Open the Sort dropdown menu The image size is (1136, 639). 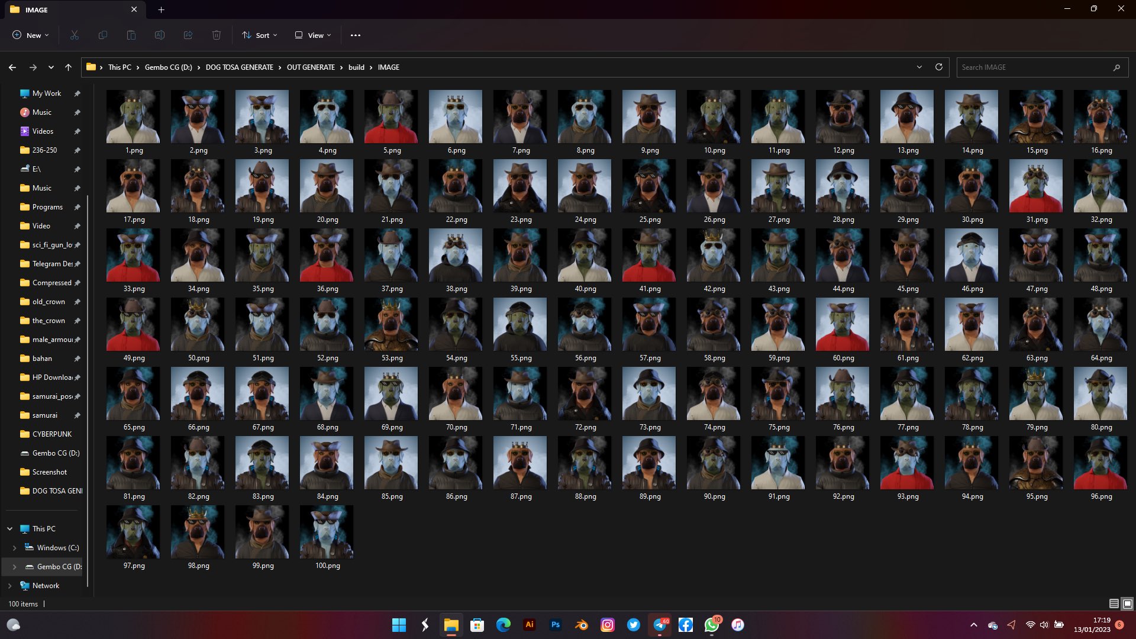click(260, 35)
